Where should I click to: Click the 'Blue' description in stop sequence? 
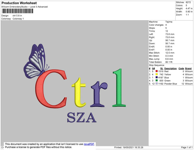click(167, 78)
